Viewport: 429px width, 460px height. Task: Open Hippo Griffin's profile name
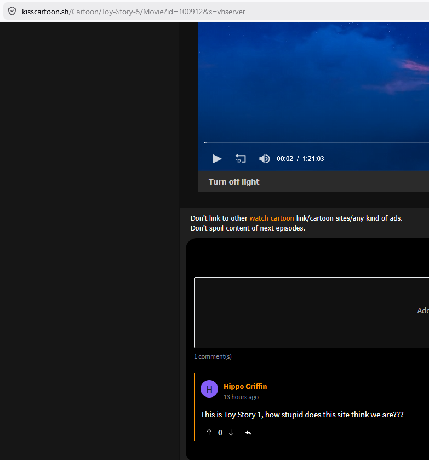pyautogui.click(x=245, y=387)
